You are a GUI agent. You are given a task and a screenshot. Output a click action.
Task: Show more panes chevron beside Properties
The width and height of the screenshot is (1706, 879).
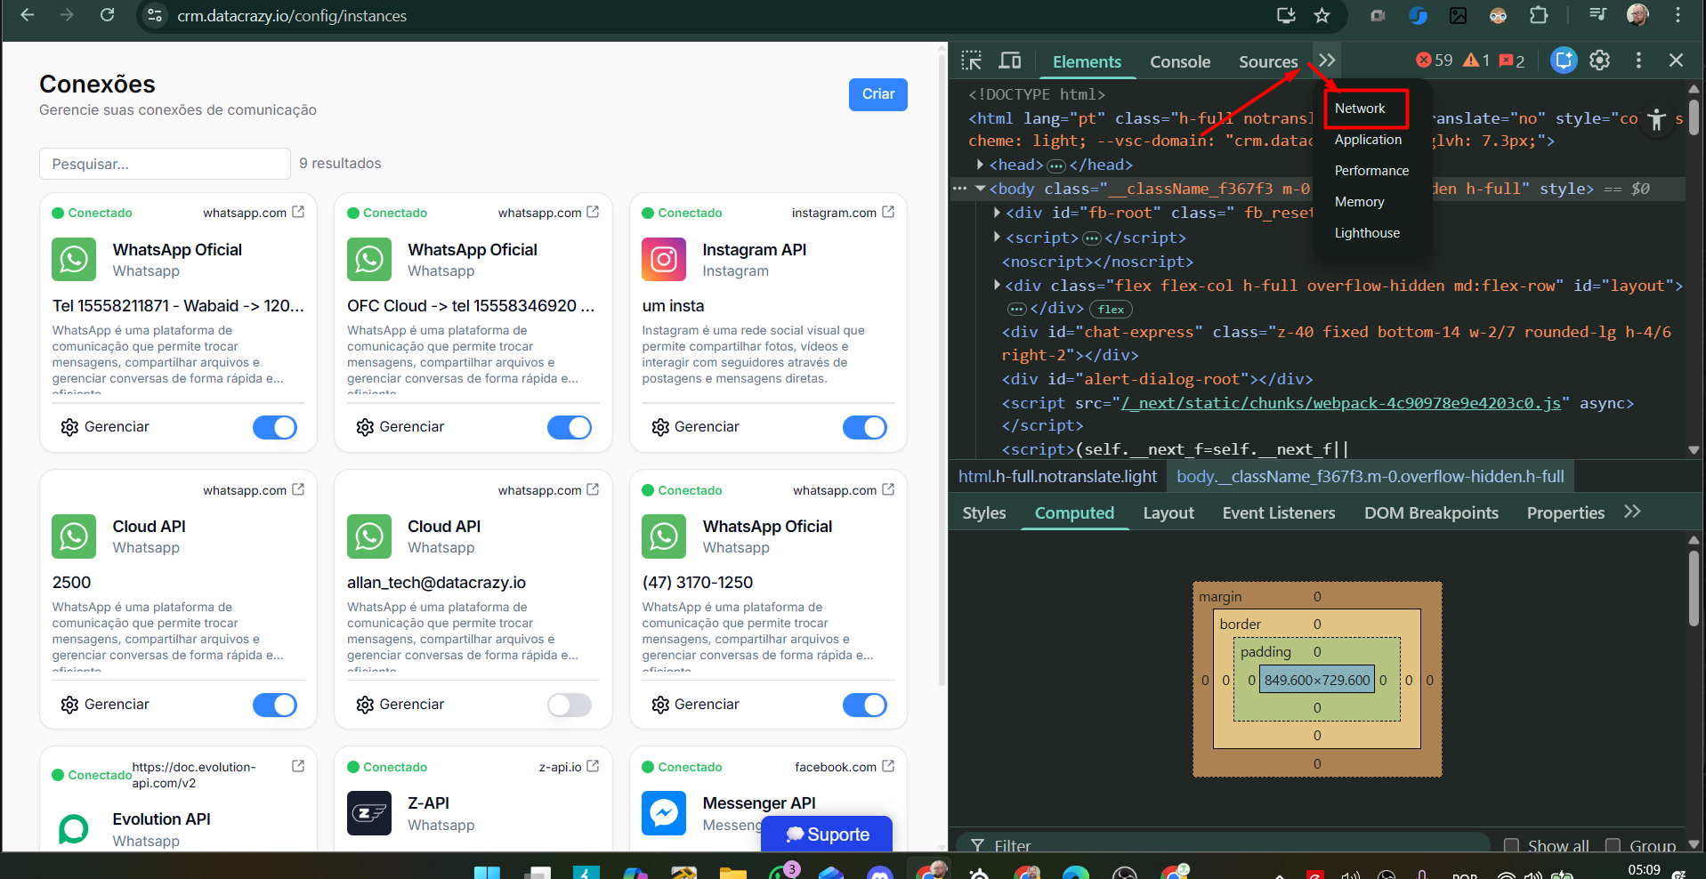point(1632,512)
